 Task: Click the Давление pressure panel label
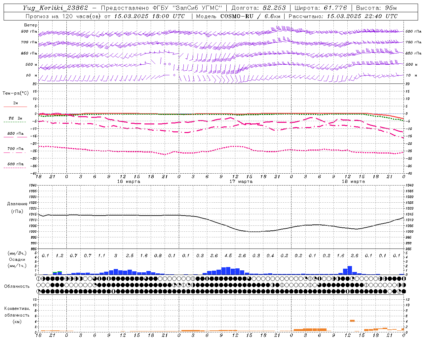17,204
